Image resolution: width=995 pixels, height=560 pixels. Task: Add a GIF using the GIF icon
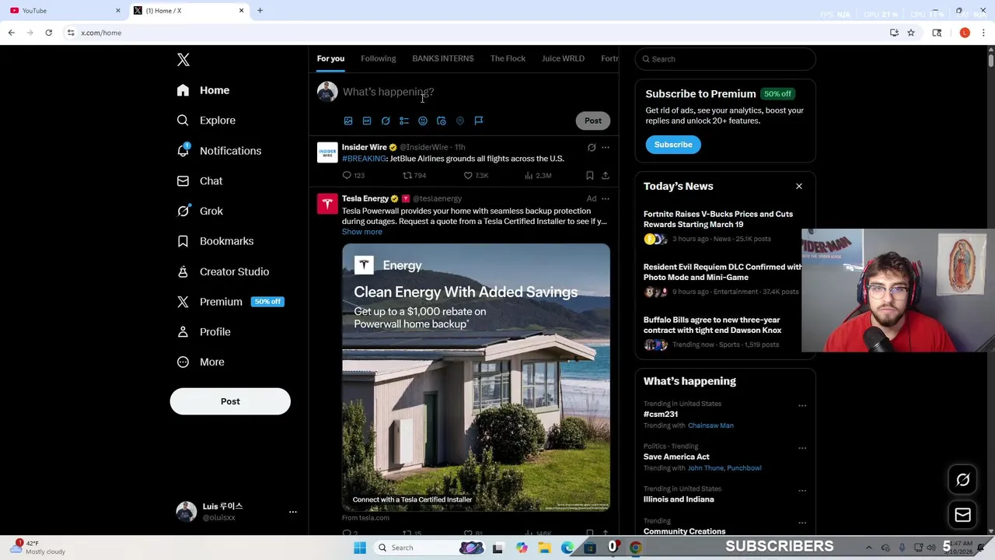coord(367,121)
